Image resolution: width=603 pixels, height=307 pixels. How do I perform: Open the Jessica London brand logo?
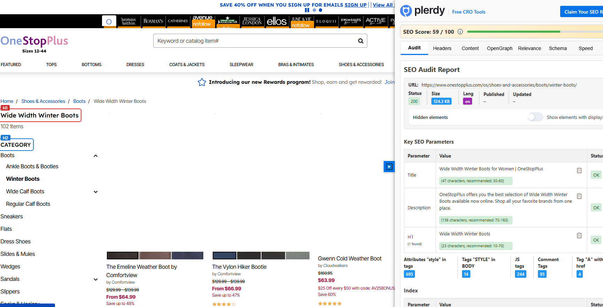tap(252, 21)
